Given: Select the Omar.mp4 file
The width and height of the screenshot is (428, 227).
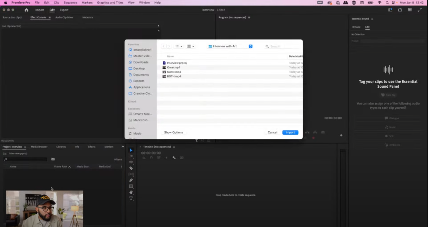Looking at the screenshot, I should tap(174, 68).
